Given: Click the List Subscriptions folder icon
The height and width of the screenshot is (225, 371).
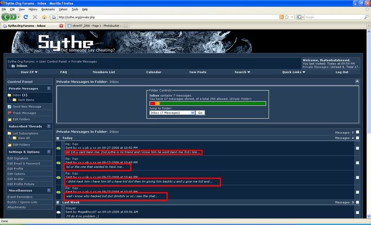Looking at the screenshot, I should tap(9, 133).
